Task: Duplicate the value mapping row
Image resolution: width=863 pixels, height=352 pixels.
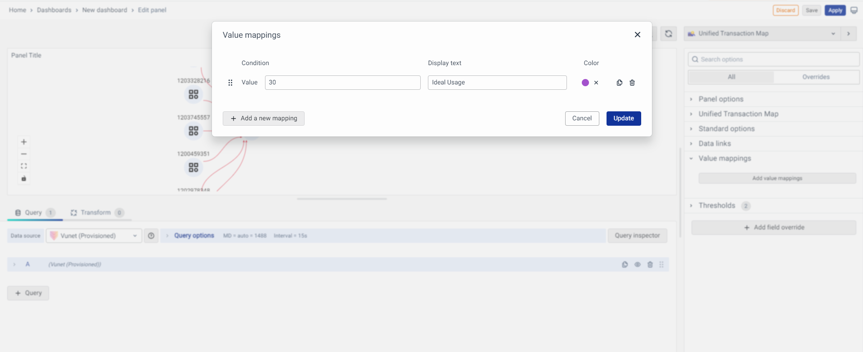Action: pyautogui.click(x=619, y=83)
